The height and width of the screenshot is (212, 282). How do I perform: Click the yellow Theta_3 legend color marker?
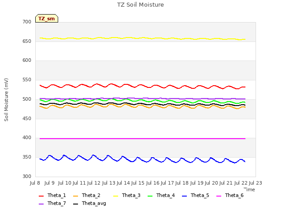(115, 196)
